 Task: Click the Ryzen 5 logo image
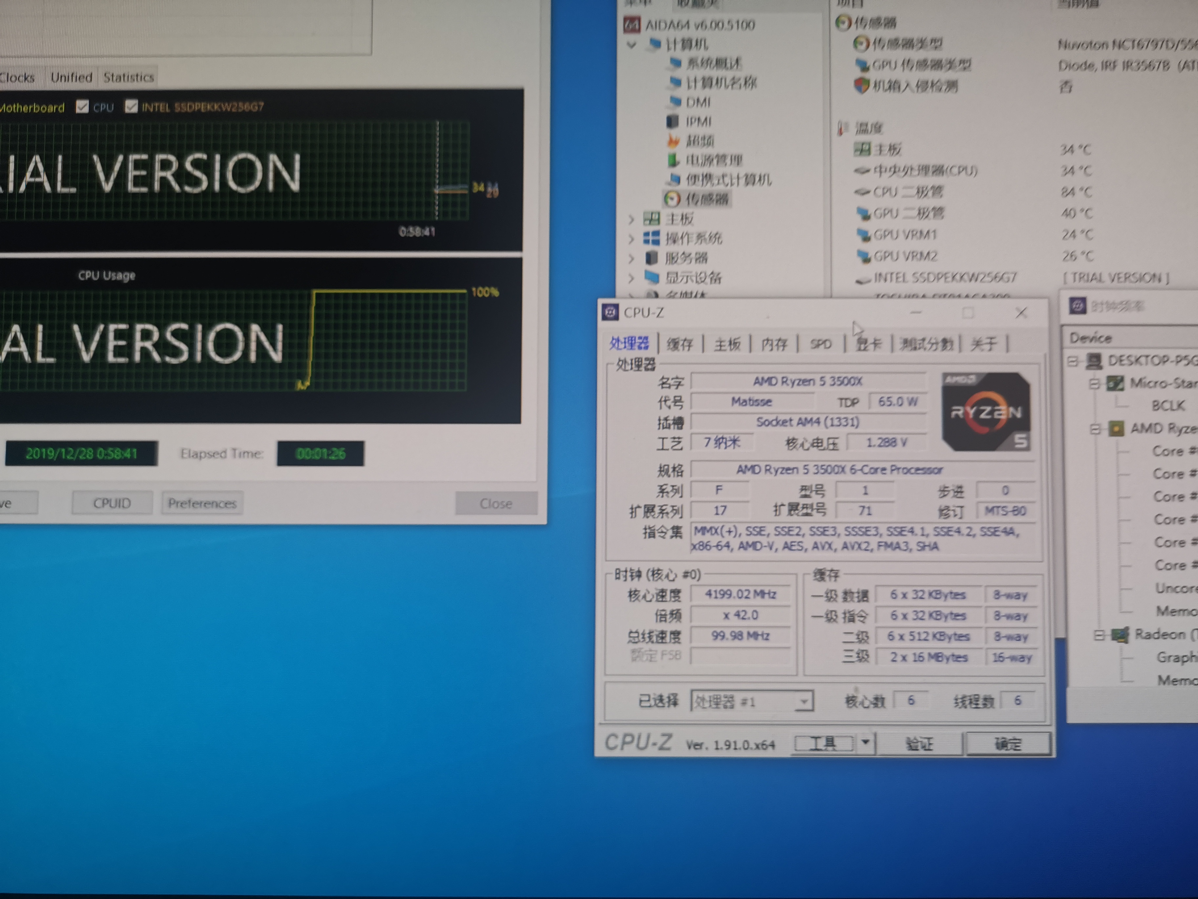point(986,412)
